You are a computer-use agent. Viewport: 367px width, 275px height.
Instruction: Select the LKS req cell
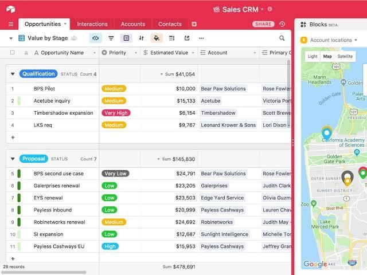[x=43, y=125]
